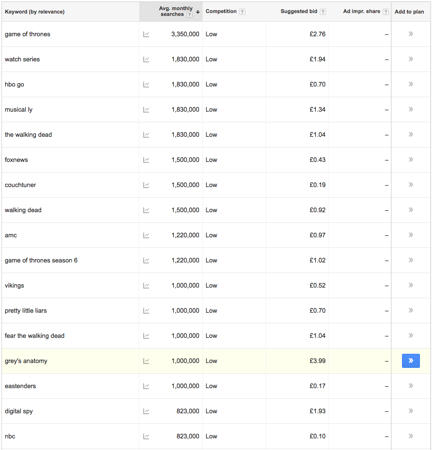The height and width of the screenshot is (450, 432).
Task: Click the musical ly keyword
Action: coord(19,110)
